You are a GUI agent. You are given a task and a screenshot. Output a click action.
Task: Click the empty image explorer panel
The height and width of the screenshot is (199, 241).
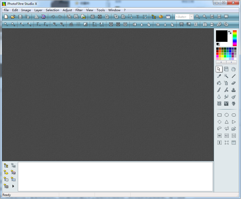(x=115, y=177)
